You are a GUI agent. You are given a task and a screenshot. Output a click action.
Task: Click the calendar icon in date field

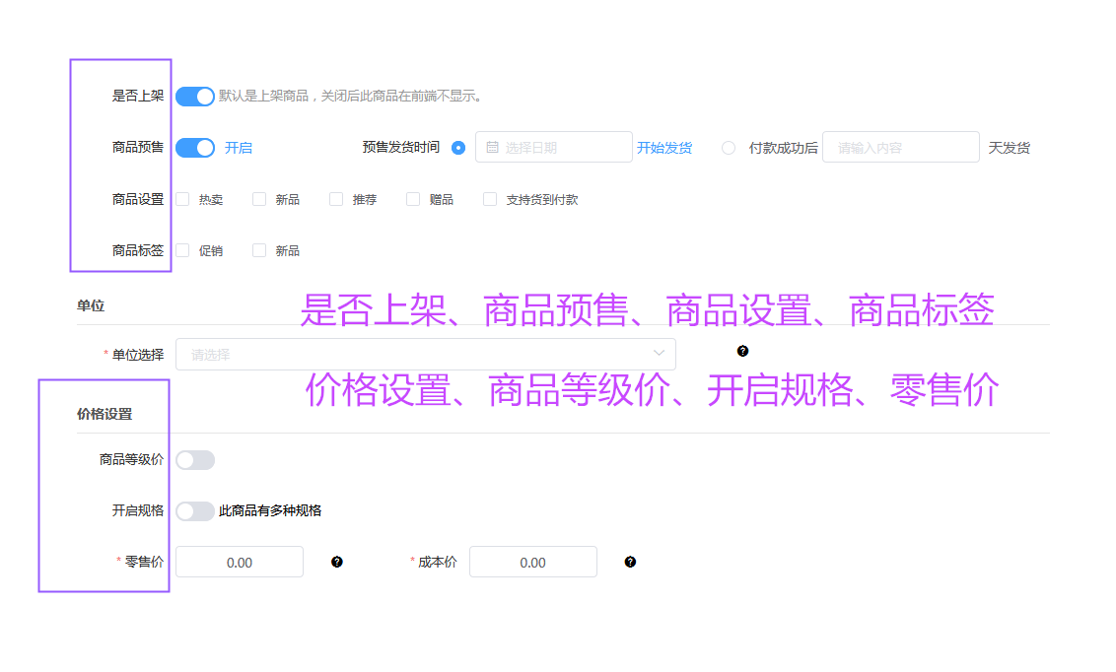coord(493,147)
